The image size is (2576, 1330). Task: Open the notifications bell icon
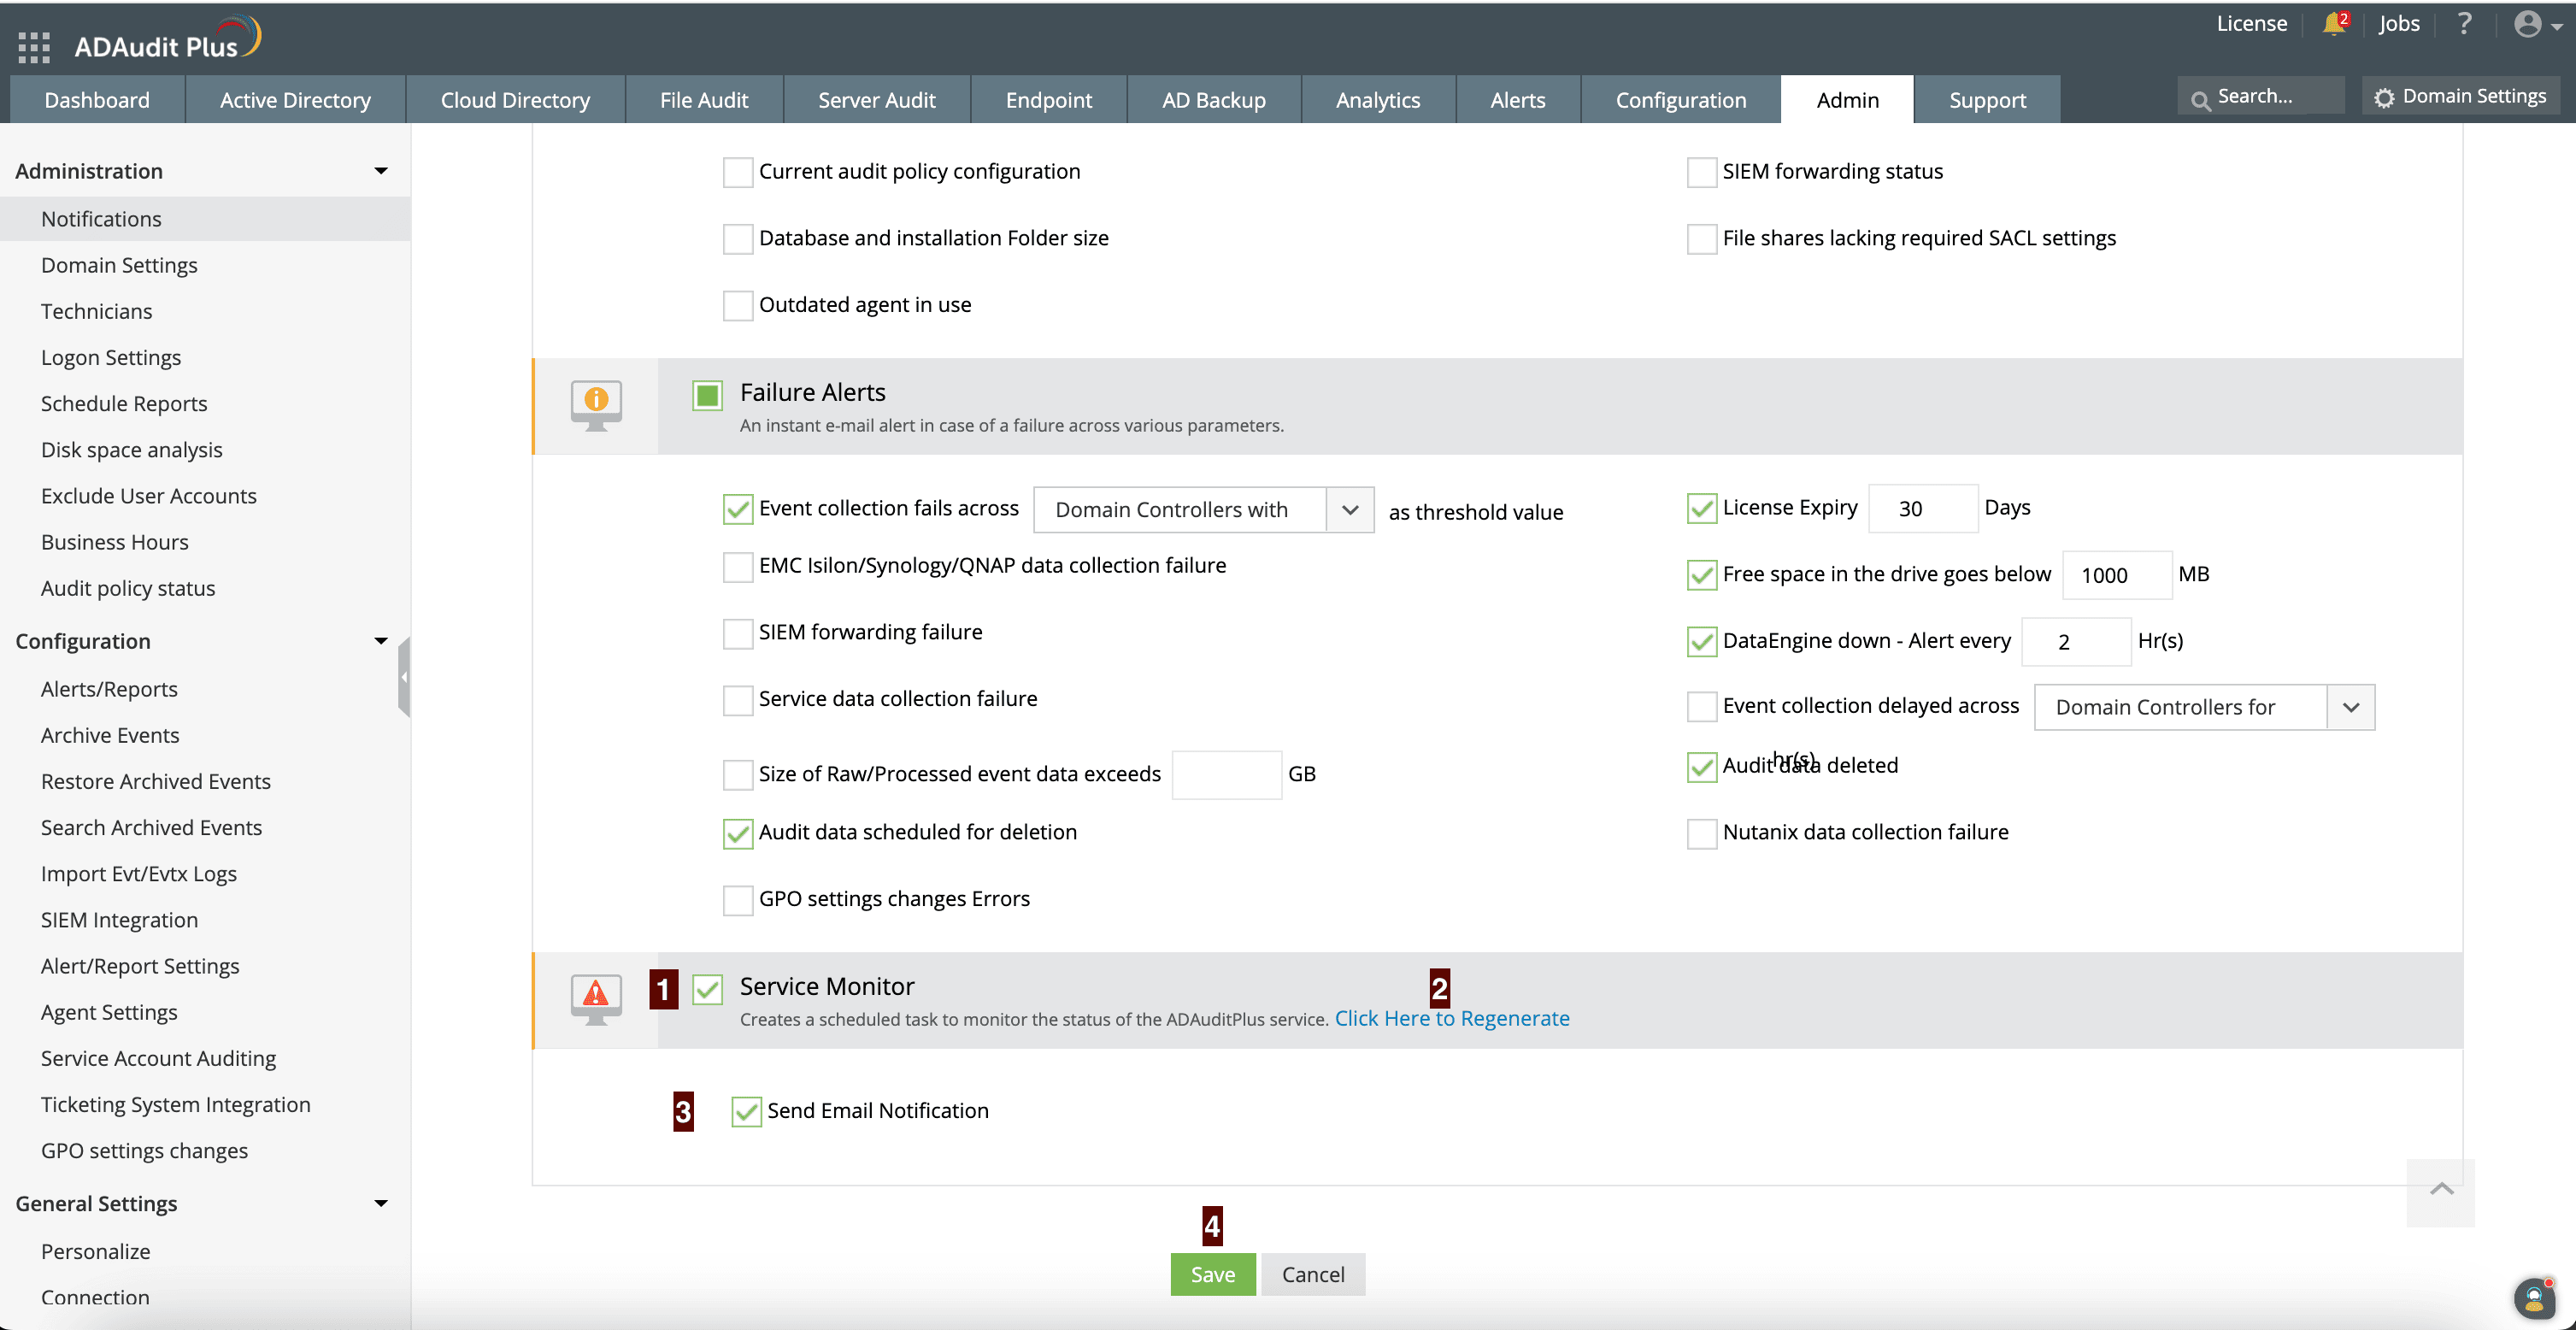pos(2334,23)
